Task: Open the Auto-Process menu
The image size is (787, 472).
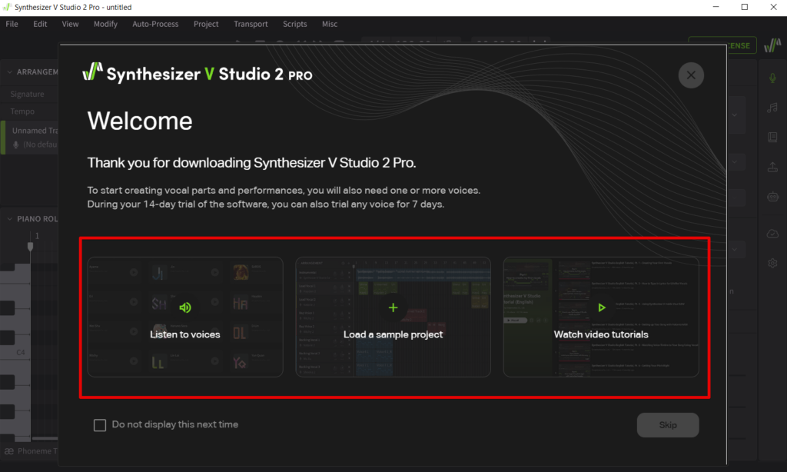Action: click(x=155, y=24)
